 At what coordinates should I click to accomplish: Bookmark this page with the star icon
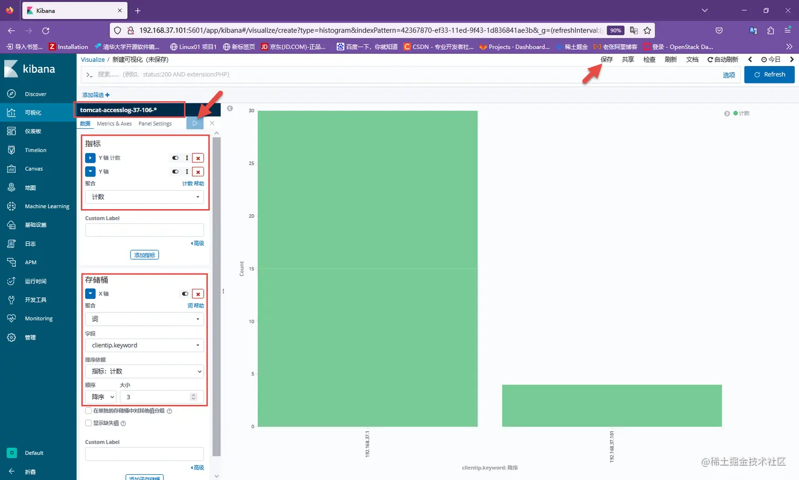(647, 31)
